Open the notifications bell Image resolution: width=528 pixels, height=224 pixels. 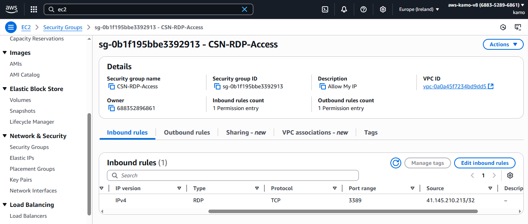tap(344, 9)
